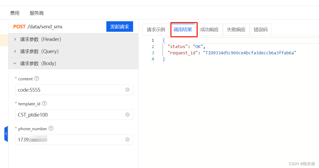The width and height of the screenshot is (319, 168).
Task: Click line number 1 in the response gutter
Action: pyautogui.click(x=153, y=40)
